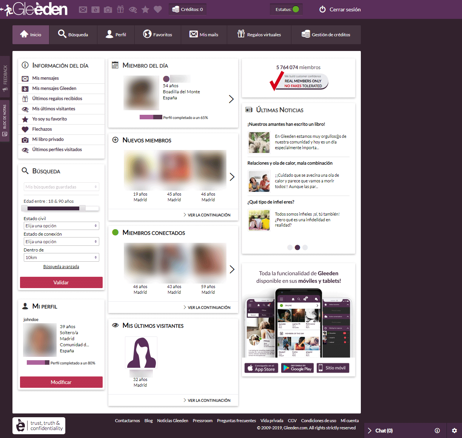This screenshot has width=462, height=438.
Task: Open the Estado de conexión dropdown
Action: [61, 242]
